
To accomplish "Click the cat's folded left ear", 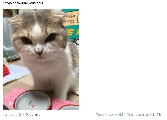I will point(14,21).
